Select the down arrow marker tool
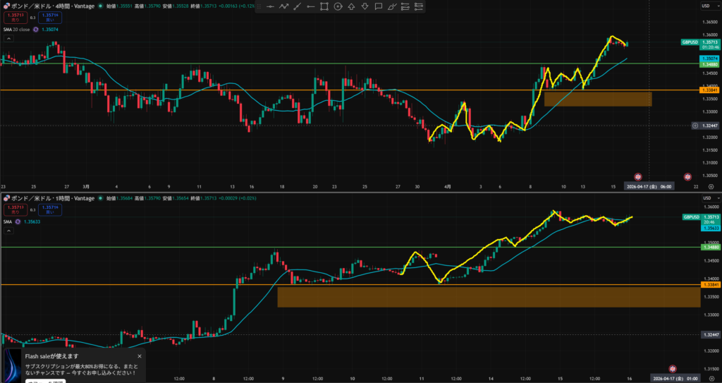This screenshot has width=722, height=383. tap(365, 6)
